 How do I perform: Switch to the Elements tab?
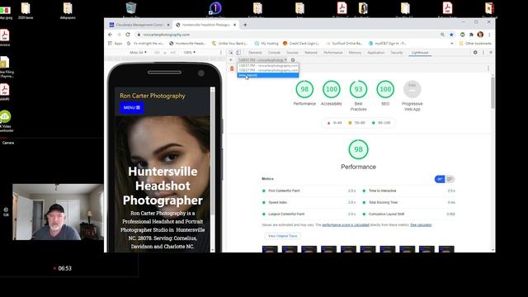[255, 53]
